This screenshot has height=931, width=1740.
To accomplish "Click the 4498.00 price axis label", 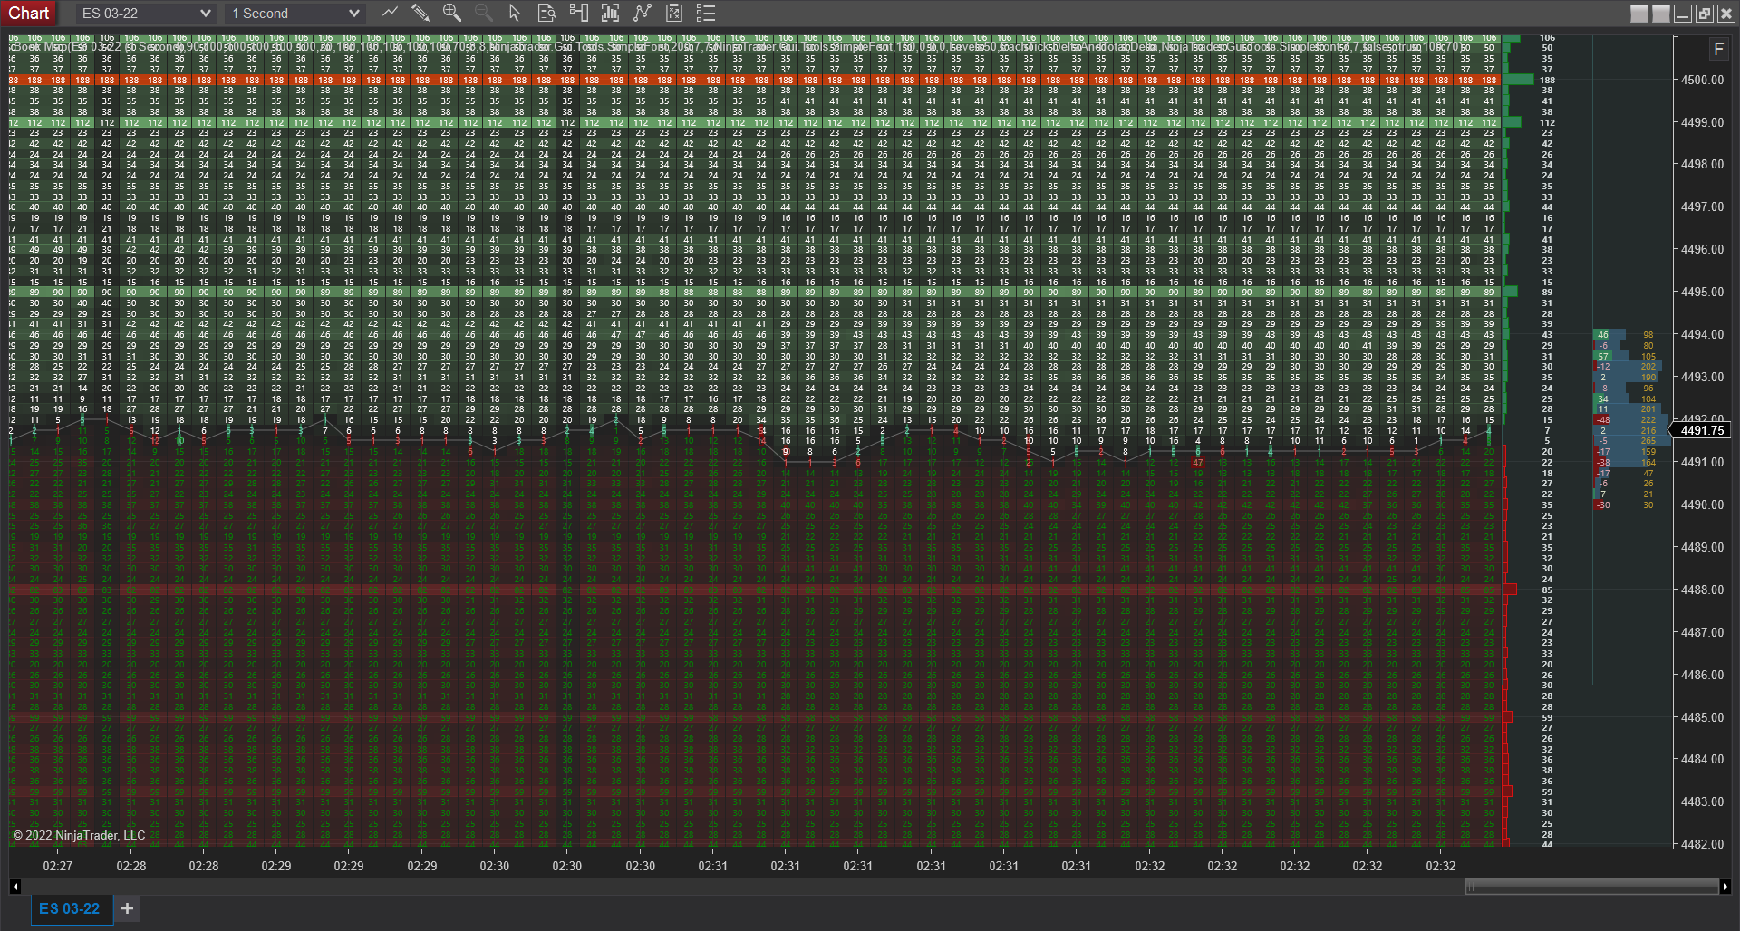I will [x=1702, y=164].
